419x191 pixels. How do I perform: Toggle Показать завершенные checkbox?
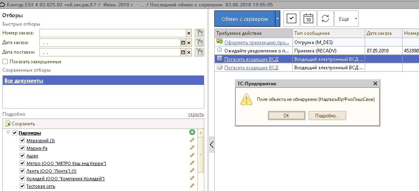tap(5, 62)
